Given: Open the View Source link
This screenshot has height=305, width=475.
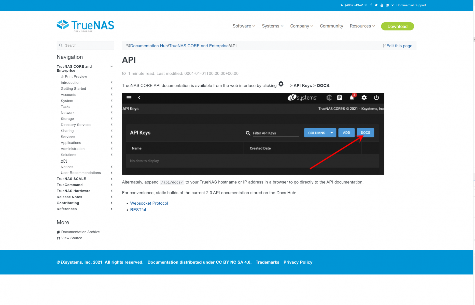Looking at the screenshot, I should 72,238.
